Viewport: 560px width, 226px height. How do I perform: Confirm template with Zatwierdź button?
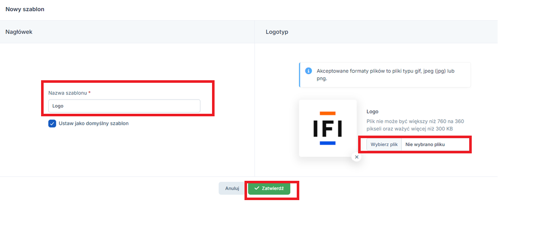[269, 188]
